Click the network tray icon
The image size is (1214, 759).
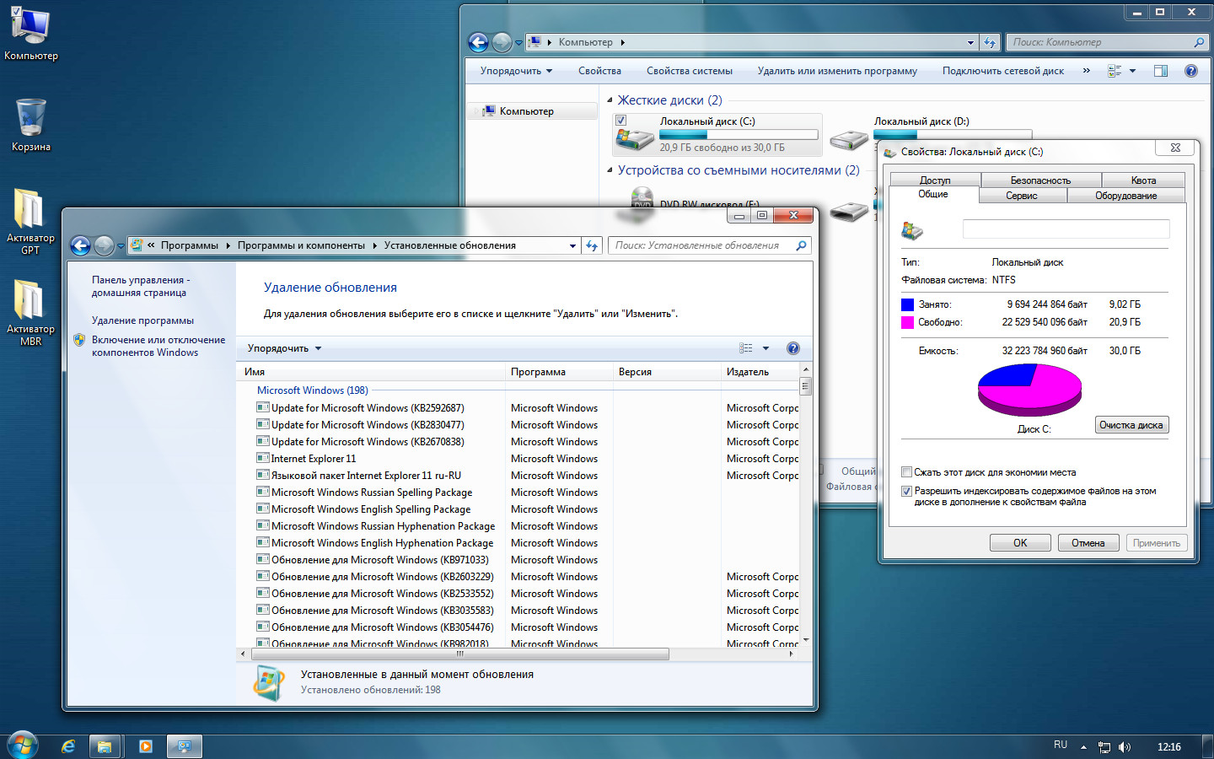tap(1104, 747)
